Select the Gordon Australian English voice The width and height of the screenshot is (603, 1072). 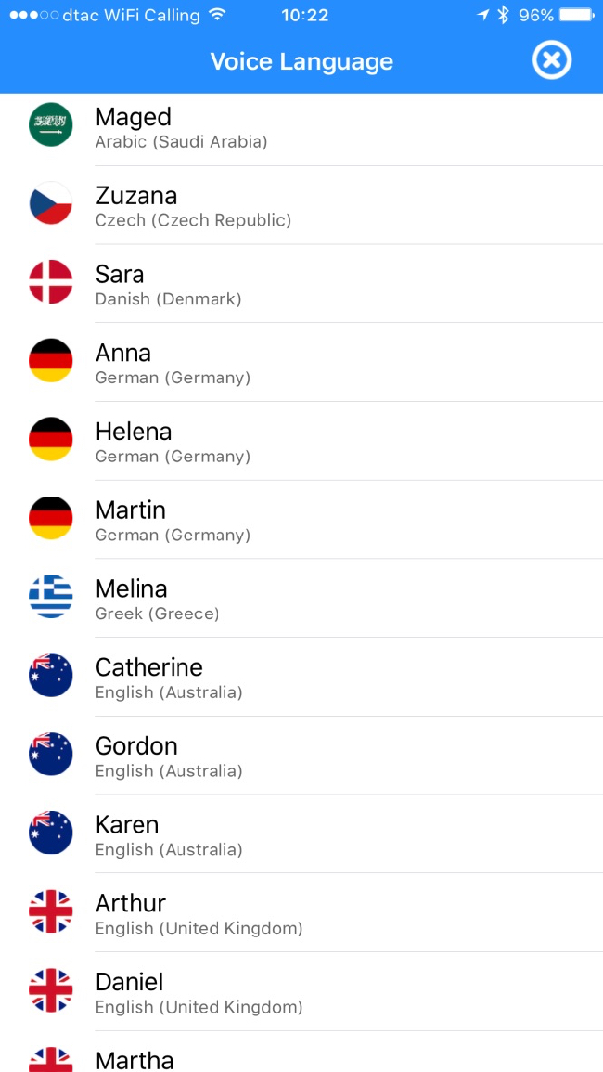point(301,755)
